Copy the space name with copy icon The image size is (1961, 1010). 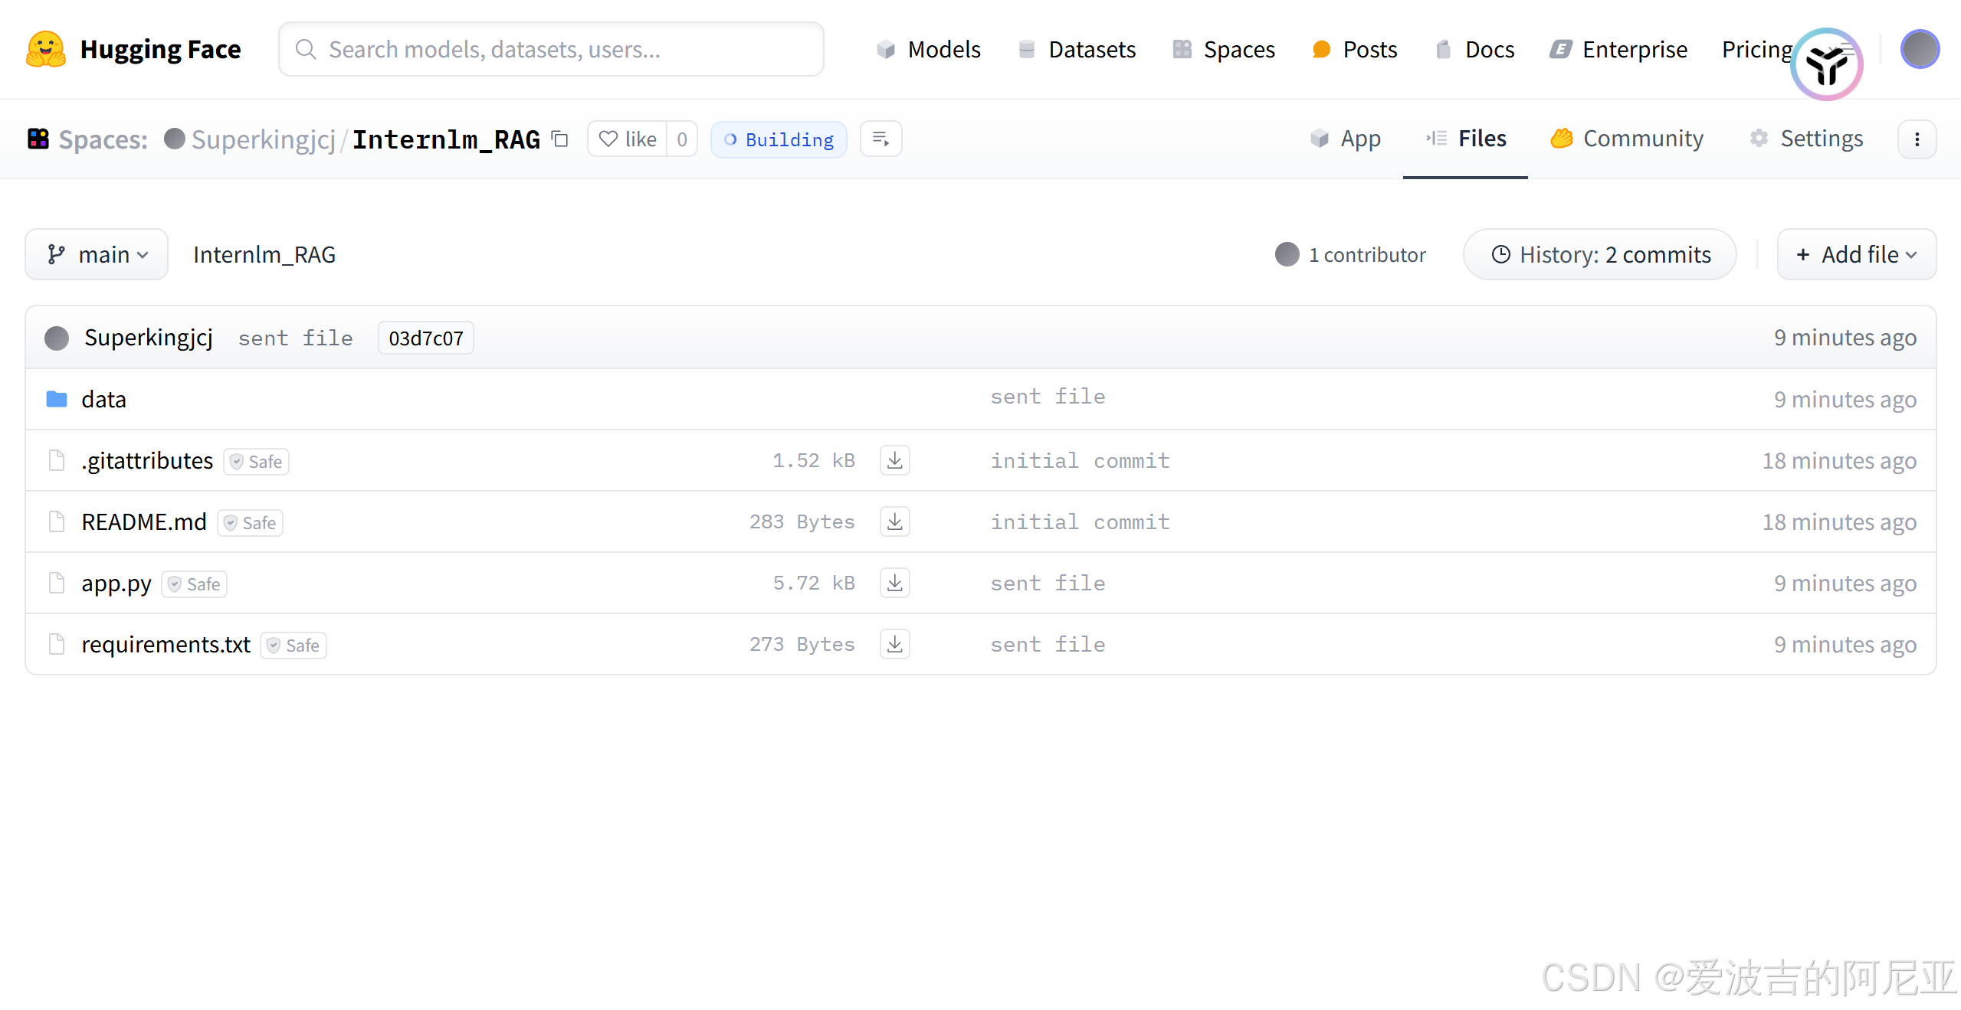click(560, 139)
